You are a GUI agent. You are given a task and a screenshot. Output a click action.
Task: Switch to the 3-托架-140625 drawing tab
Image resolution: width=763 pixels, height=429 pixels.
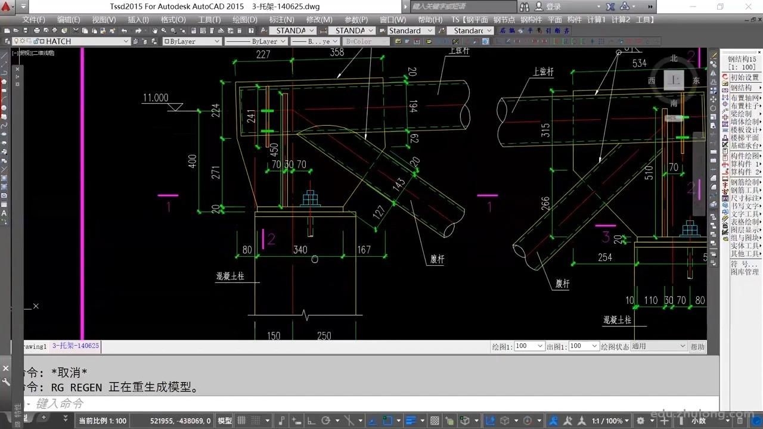[75, 346]
